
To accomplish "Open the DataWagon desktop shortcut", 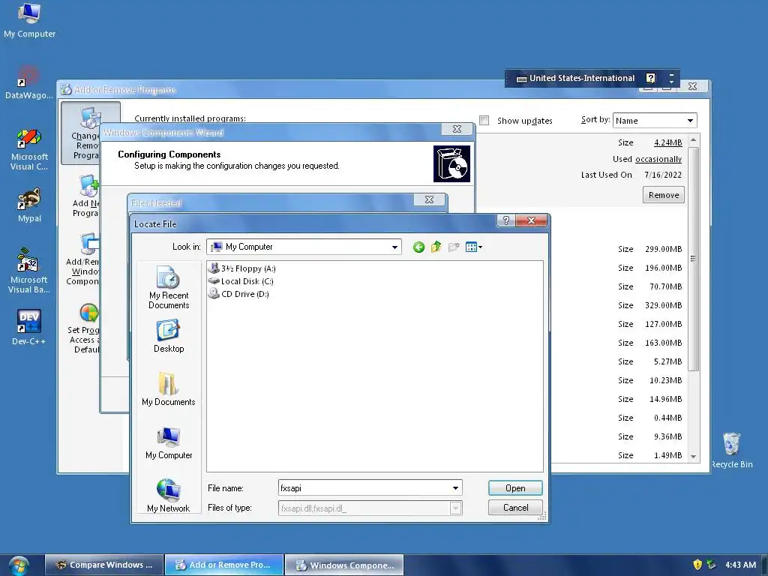I will [28, 82].
